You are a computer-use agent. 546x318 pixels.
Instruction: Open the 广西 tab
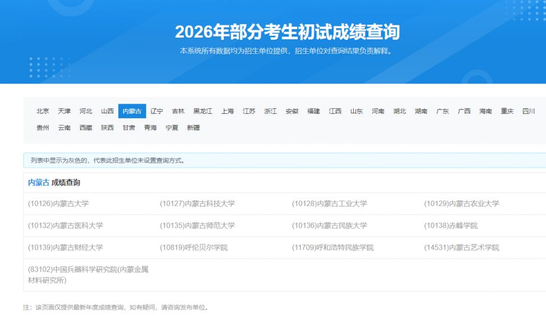point(464,111)
